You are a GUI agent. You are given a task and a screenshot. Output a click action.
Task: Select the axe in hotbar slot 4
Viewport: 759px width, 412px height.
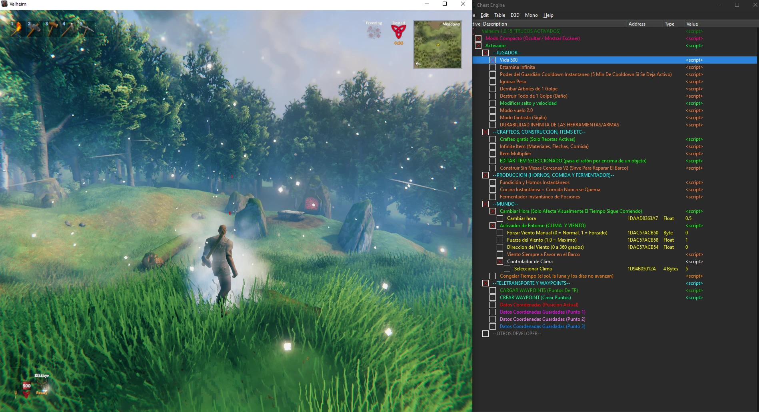[69, 29]
